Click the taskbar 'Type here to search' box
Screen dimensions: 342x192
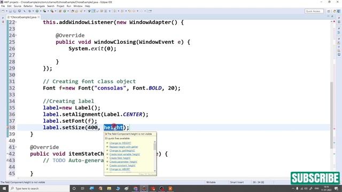(x=39, y=188)
